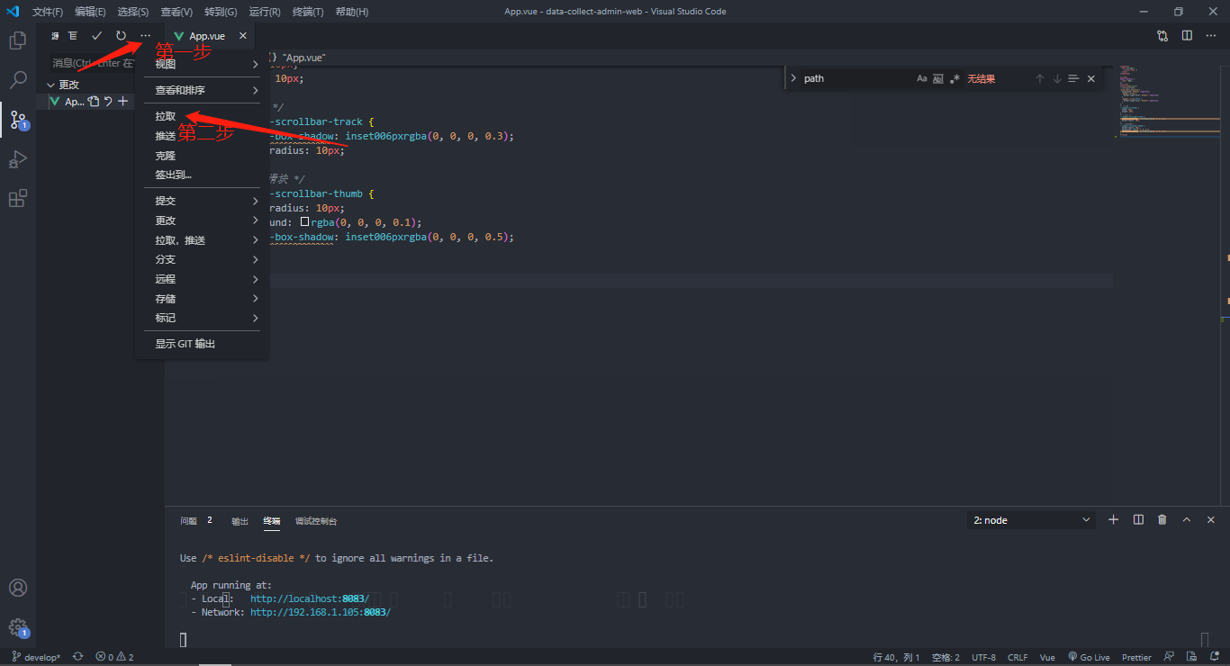Maximize the terminal panel
The width and height of the screenshot is (1230, 666).
tap(1187, 520)
